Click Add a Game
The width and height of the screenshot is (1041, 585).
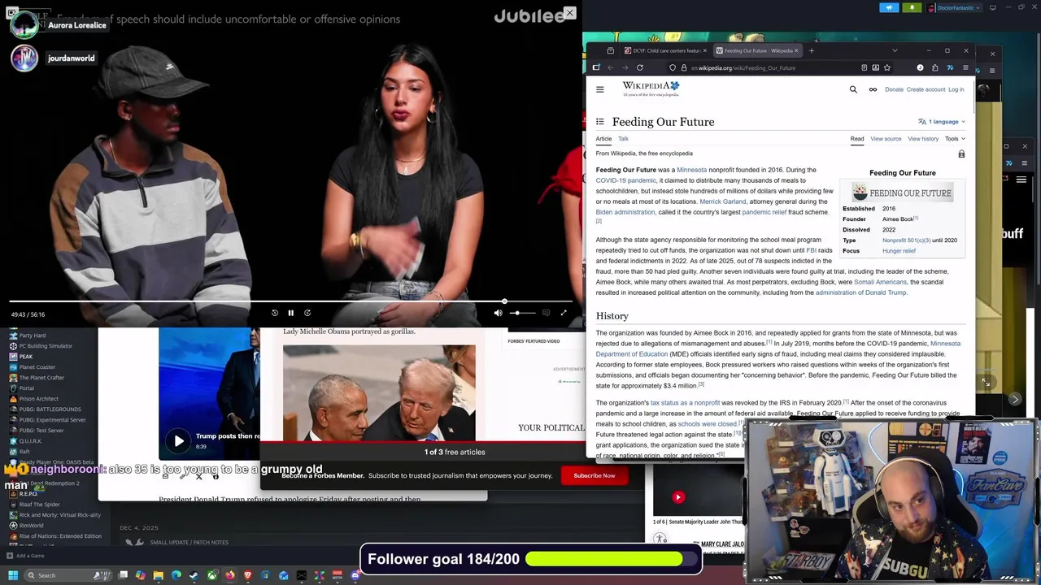(24, 556)
